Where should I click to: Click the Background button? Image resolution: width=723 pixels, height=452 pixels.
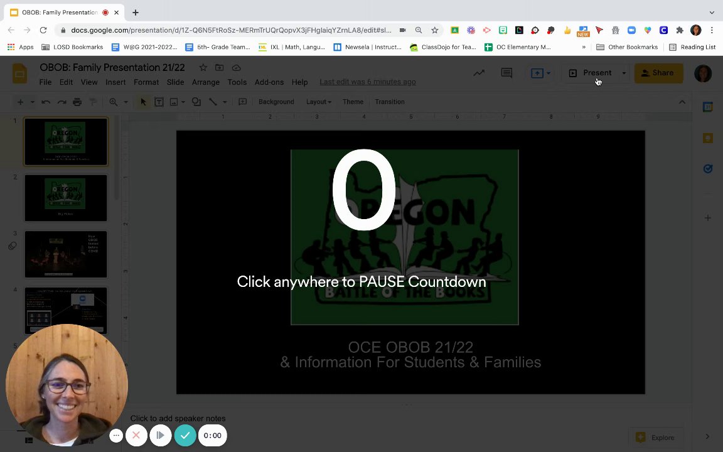[276, 102]
